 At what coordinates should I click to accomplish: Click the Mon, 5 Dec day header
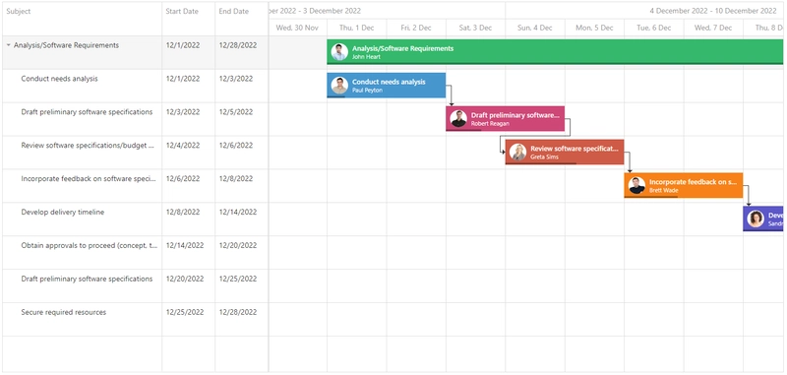click(x=594, y=28)
